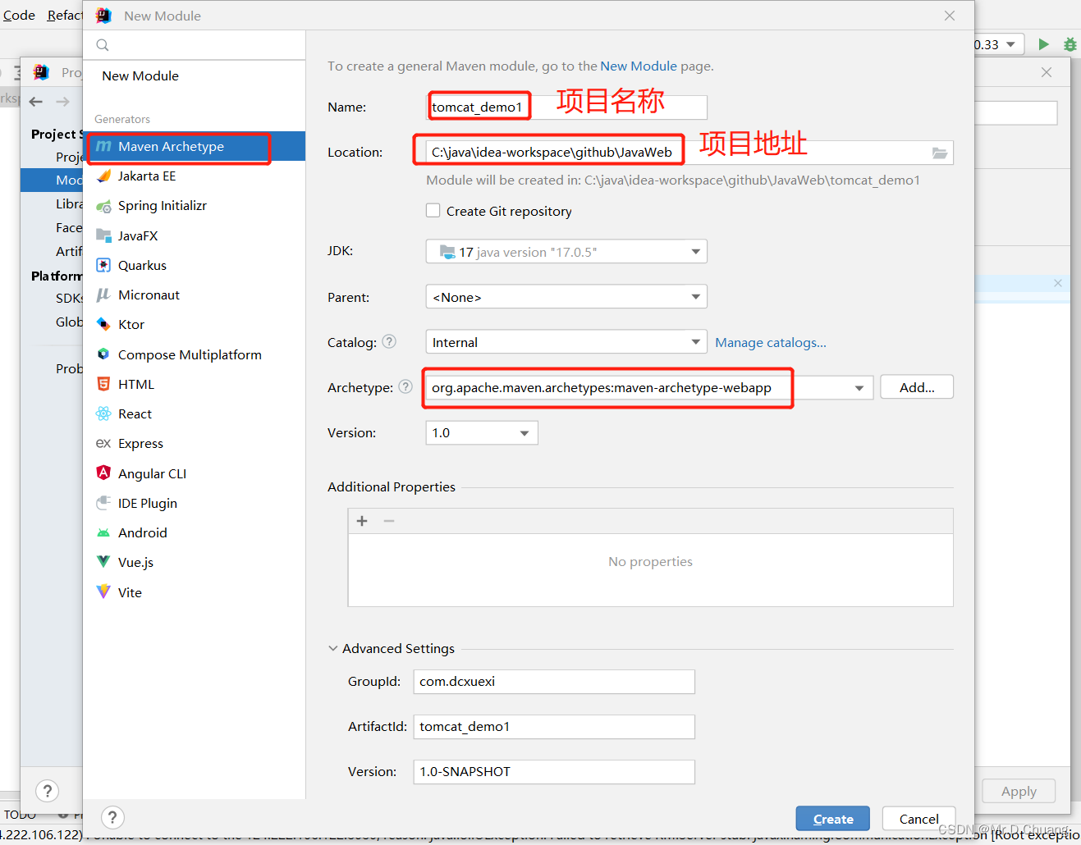The height and width of the screenshot is (845, 1081).
Task: Open run configuration dropdown in toolbar
Action: (1010, 44)
